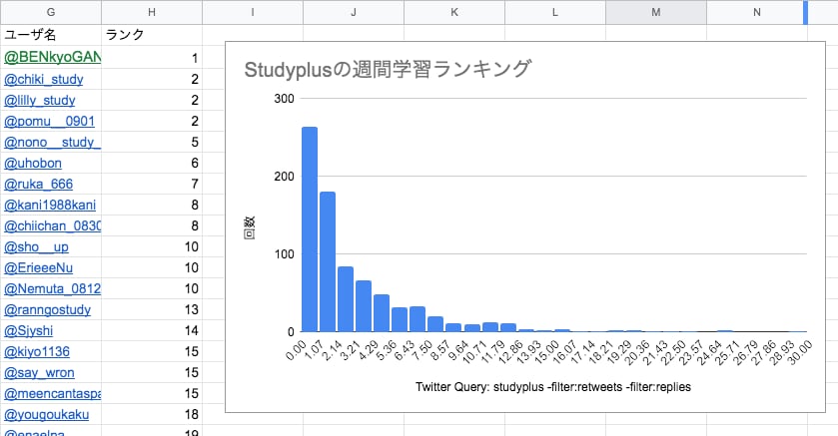The height and width of the screenshot is (436, 838).
Task: Open the @ruka_666 link
Action: 38,184
